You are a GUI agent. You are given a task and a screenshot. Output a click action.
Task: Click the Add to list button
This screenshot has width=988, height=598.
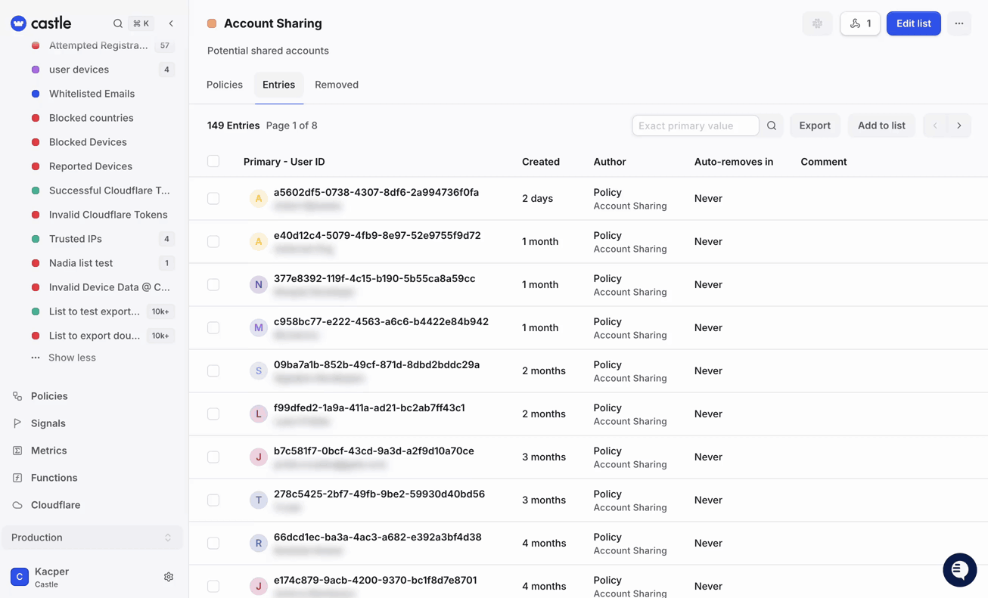click(881, 125)
